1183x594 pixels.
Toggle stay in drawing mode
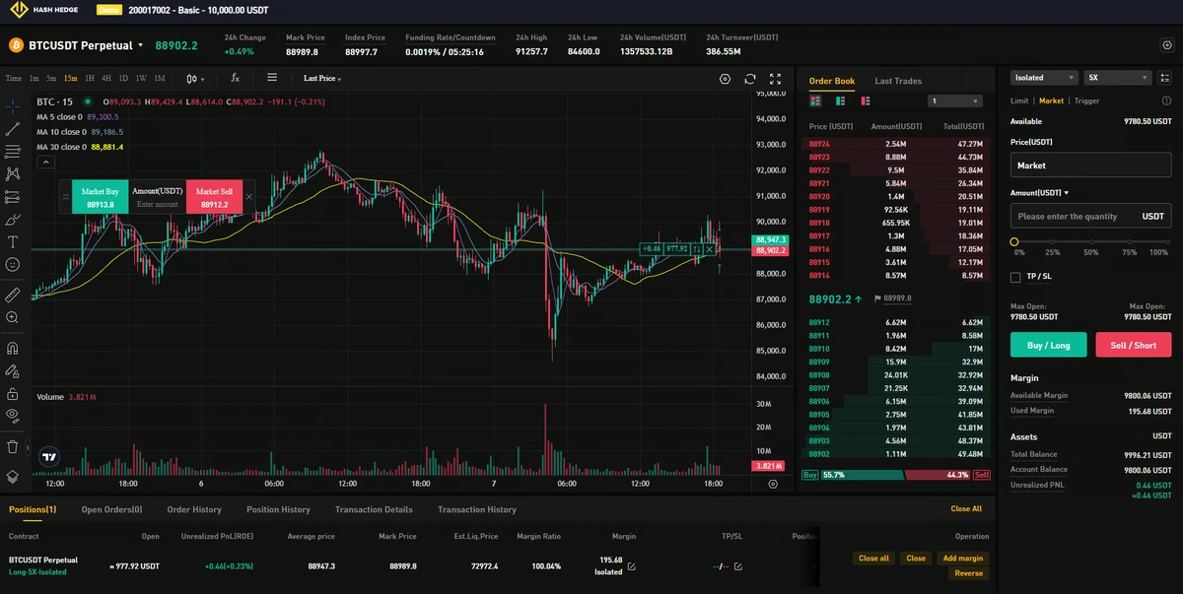pyautogui.click(x=13, y=371)
